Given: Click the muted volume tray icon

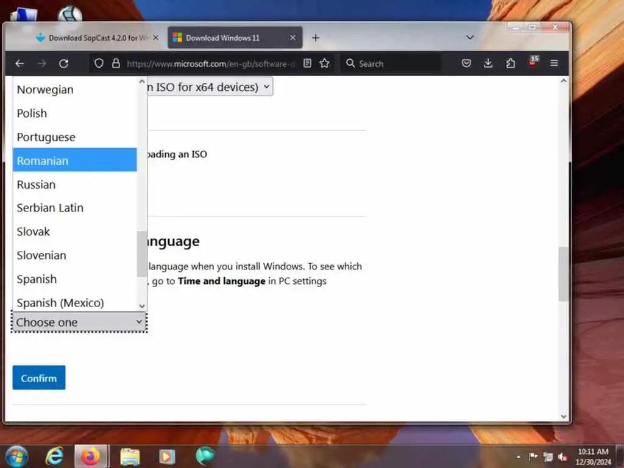Looking at the screenshot, I should click(x=562, y=457).
